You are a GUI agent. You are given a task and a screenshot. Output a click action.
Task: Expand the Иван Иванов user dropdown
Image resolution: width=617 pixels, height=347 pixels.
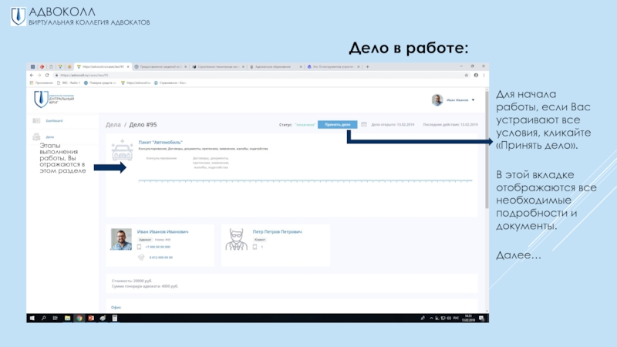(x=474, y=99)
